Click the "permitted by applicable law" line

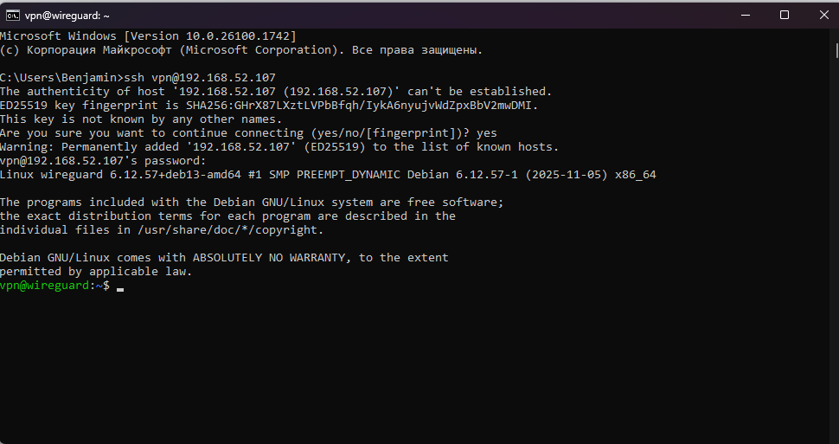pyautogui.click(x=95, y=271)
